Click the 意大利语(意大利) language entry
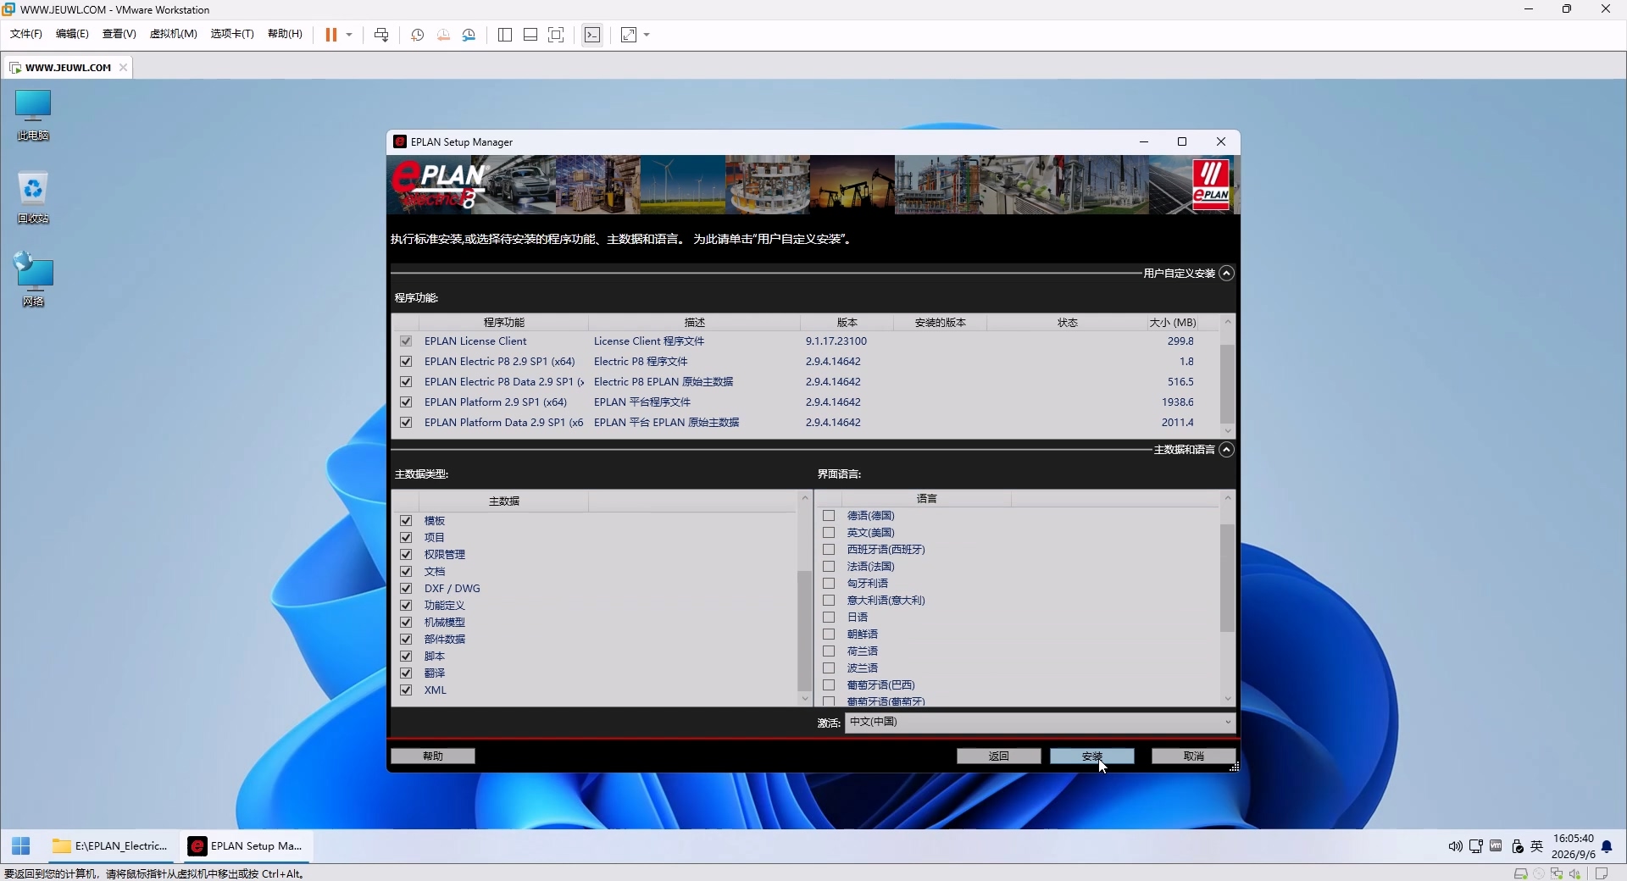The height and width of the screenshot is (881, 1627). tap(886, 601)
